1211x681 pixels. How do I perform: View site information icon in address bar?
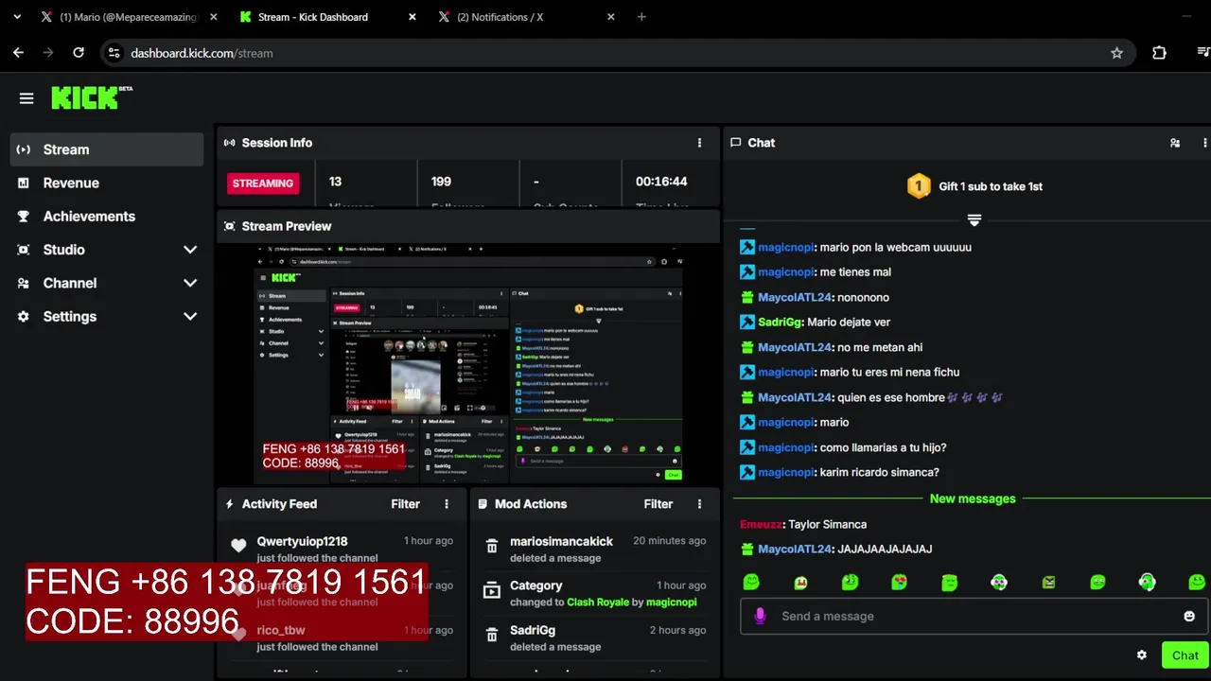coord(114,53)
